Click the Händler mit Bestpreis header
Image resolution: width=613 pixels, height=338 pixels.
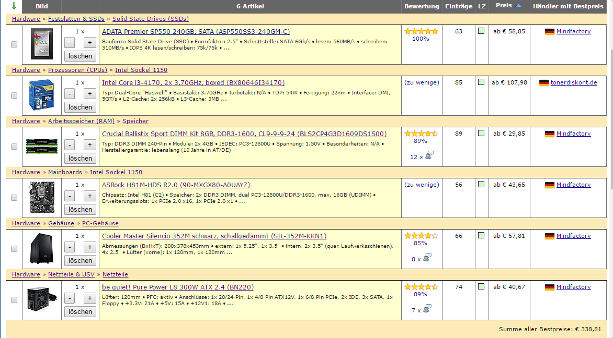pos(568,6)
